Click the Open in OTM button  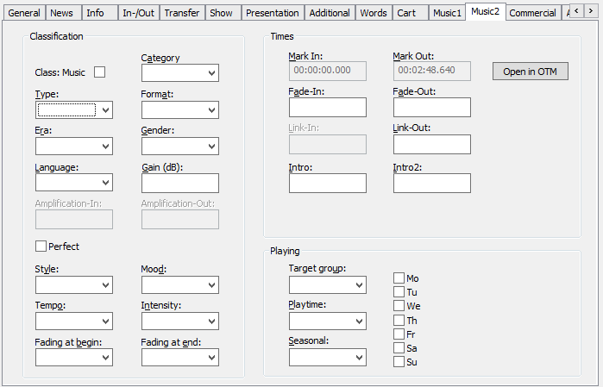tap(530, 72)
